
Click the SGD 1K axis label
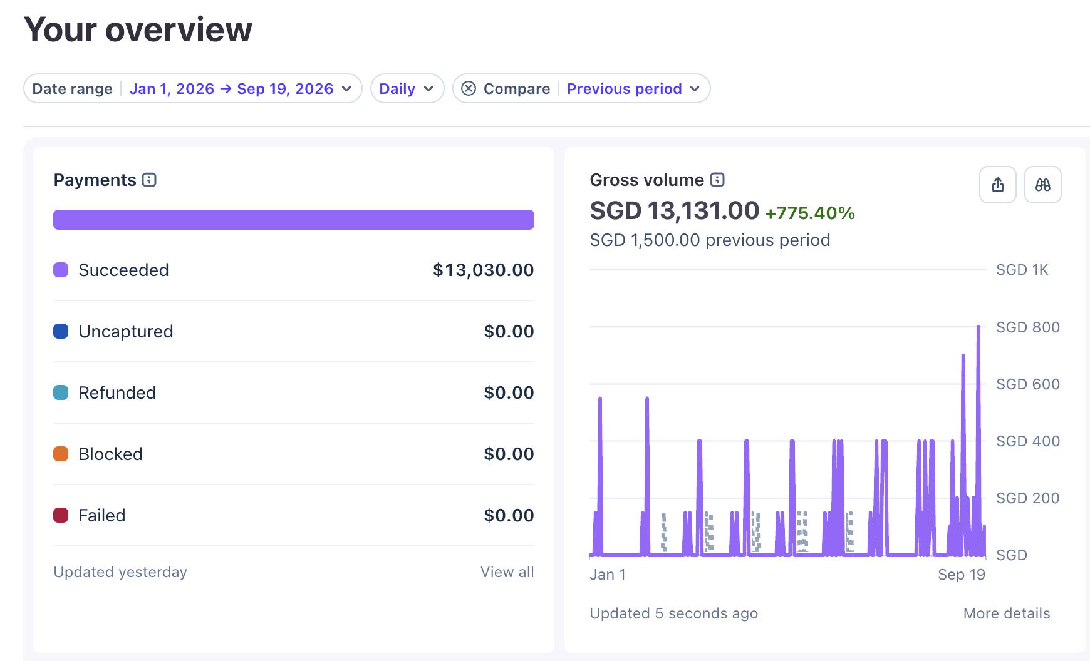click(x=1022, y=270)
